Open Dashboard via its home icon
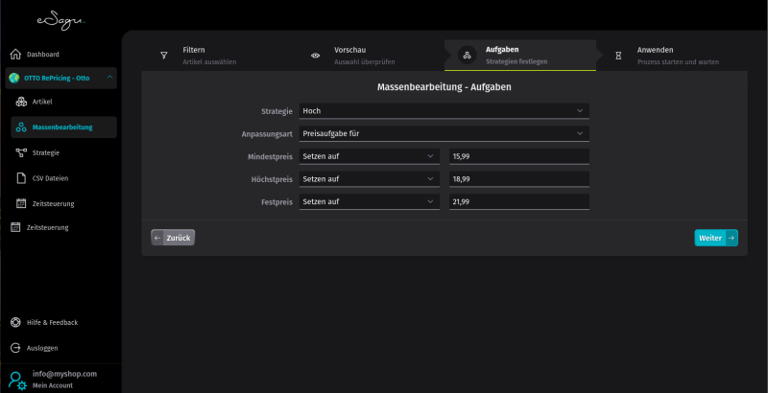This screenshot has height=393, width=768. (x=15, y=54)
